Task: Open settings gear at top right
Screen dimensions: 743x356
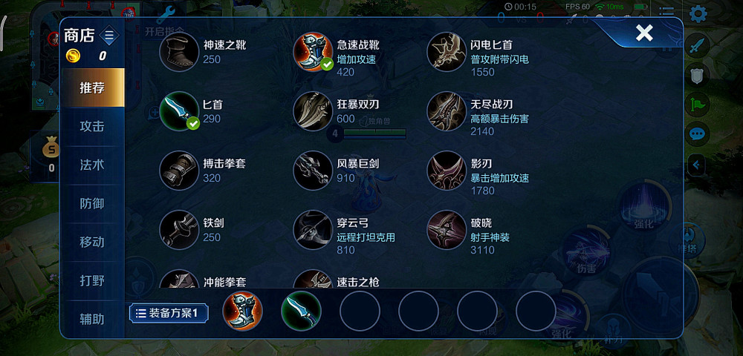Action: (x=698, y=13)
